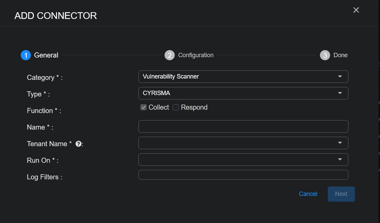Viewport: 380px width, 223px height.
Task: Click the Run On field caret arrow
Action: (340, 159)
